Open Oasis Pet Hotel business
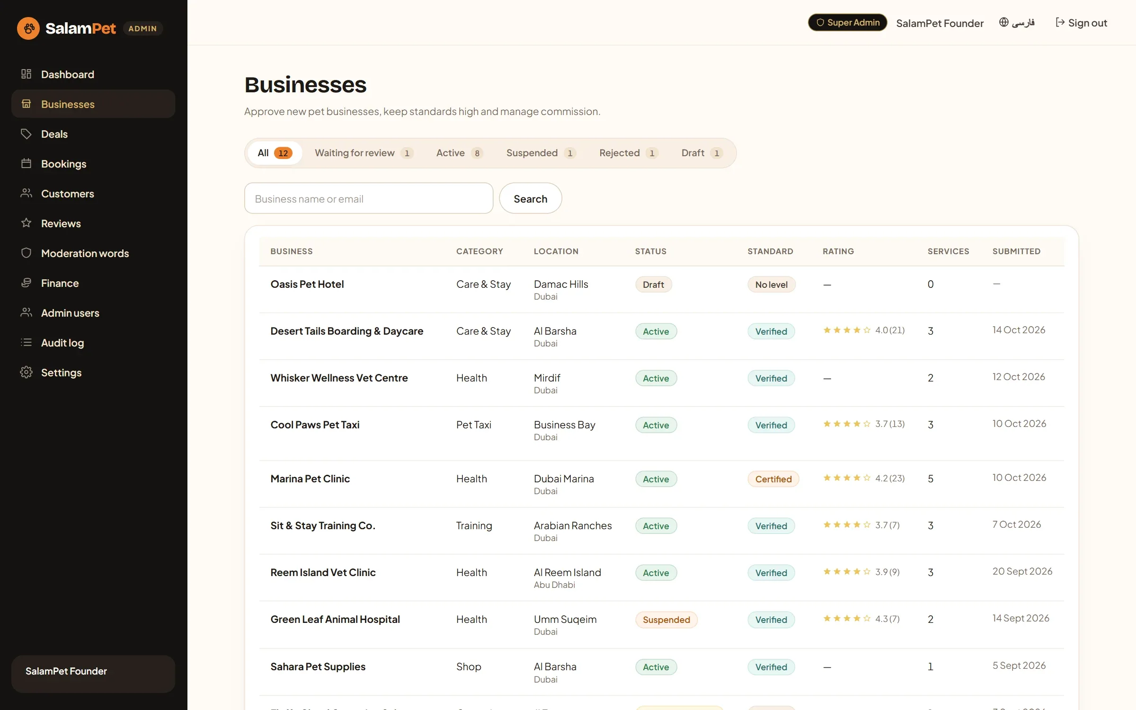1136x710 pixels. [x=307, y=284]
